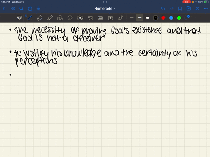210x157 pixels.
Task: Start audio recording with the microphone icon
Action: (38, 9)
